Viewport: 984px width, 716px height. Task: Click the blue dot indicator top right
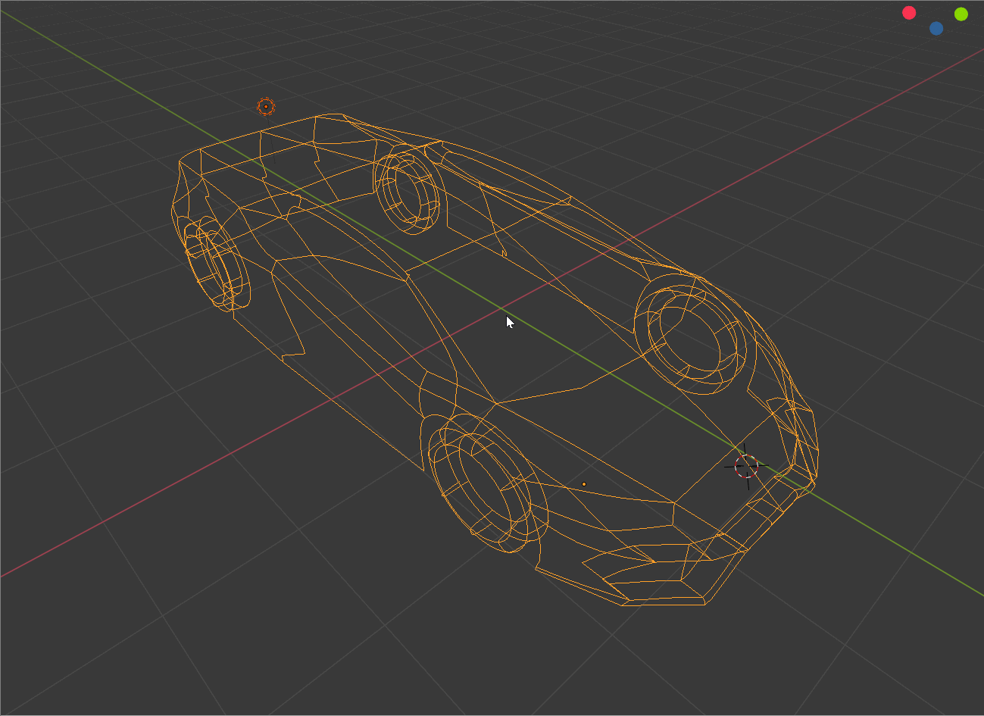(x=935, y=28)
